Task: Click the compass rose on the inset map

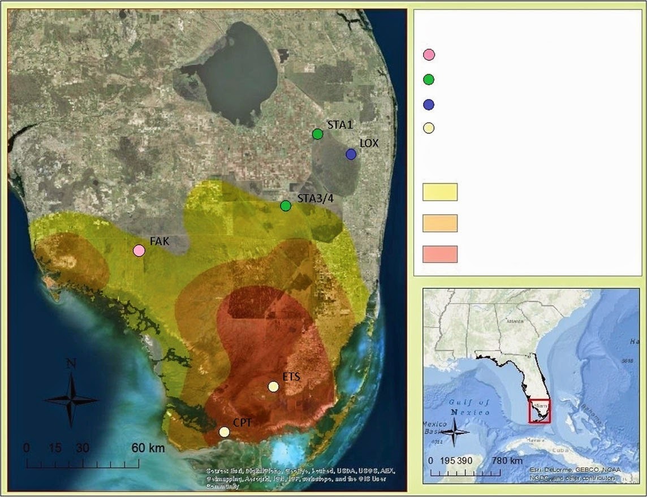Action: coord(454,432)
